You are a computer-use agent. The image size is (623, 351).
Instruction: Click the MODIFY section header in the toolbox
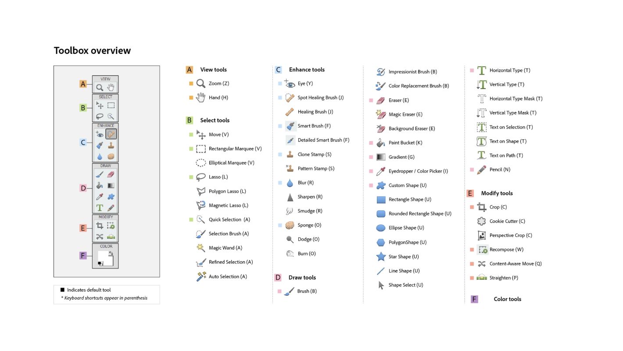(105, 217)
